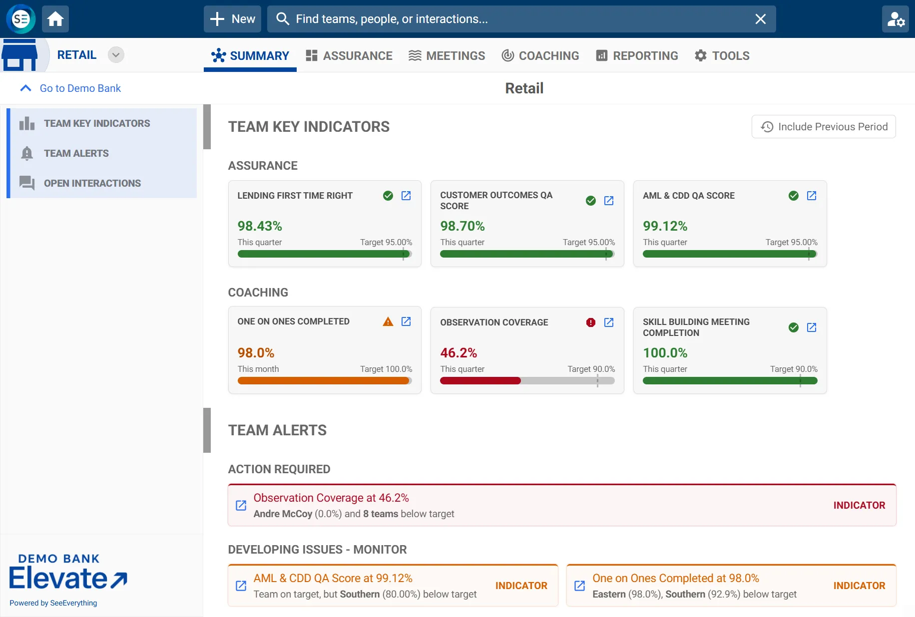
Task: Click Open Interactions chat icon
Action: 27,183
